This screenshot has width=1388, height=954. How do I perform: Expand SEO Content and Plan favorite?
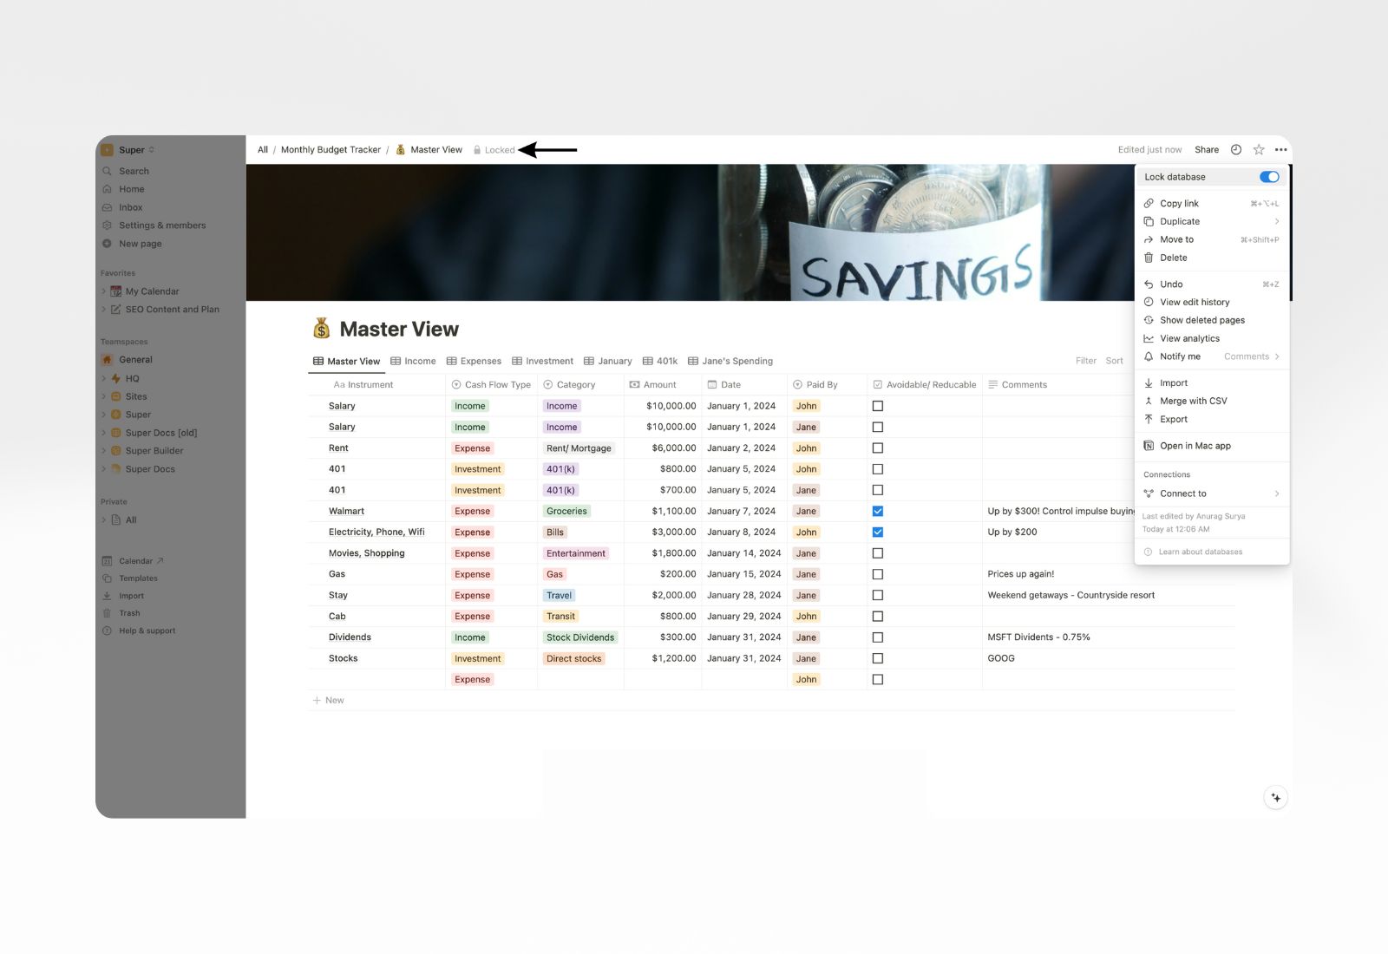point(104,310)
